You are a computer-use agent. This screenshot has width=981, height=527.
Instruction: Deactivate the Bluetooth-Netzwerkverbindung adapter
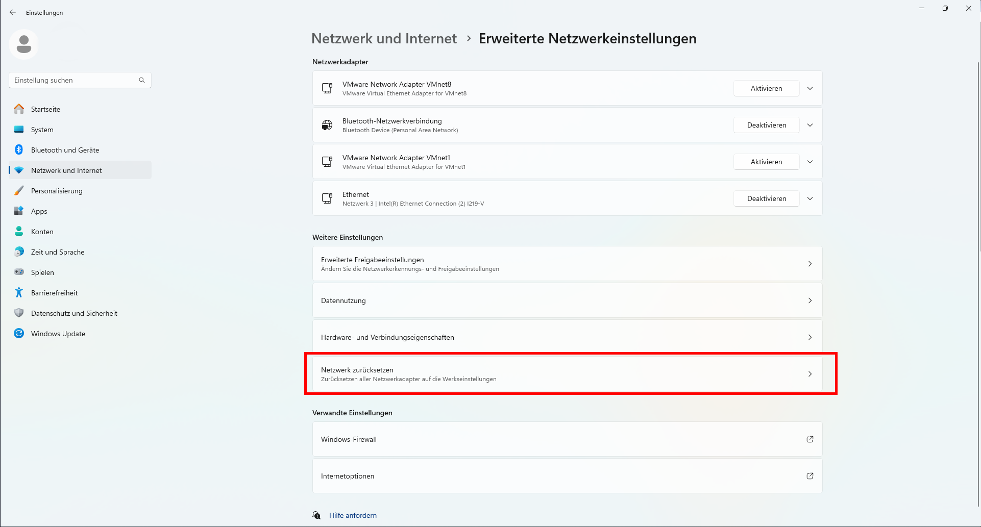coord(766,125)
